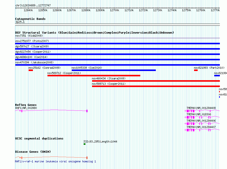This screenshot has height=169, width=227.
Task: Click the nsv470394 (Jakobsson2008) label
Action: (x=34, y=62)
